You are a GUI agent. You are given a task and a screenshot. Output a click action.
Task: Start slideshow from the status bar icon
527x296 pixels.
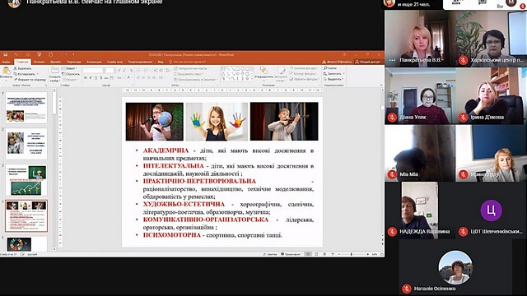pos(333,254)
